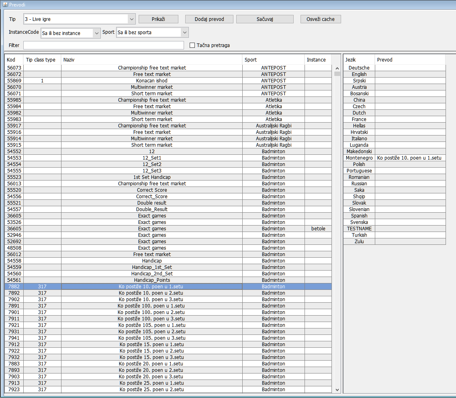Select the ANTEPOST Multiwinner market row
Viewport: 456px width, 398px height.
coord(168,87)
